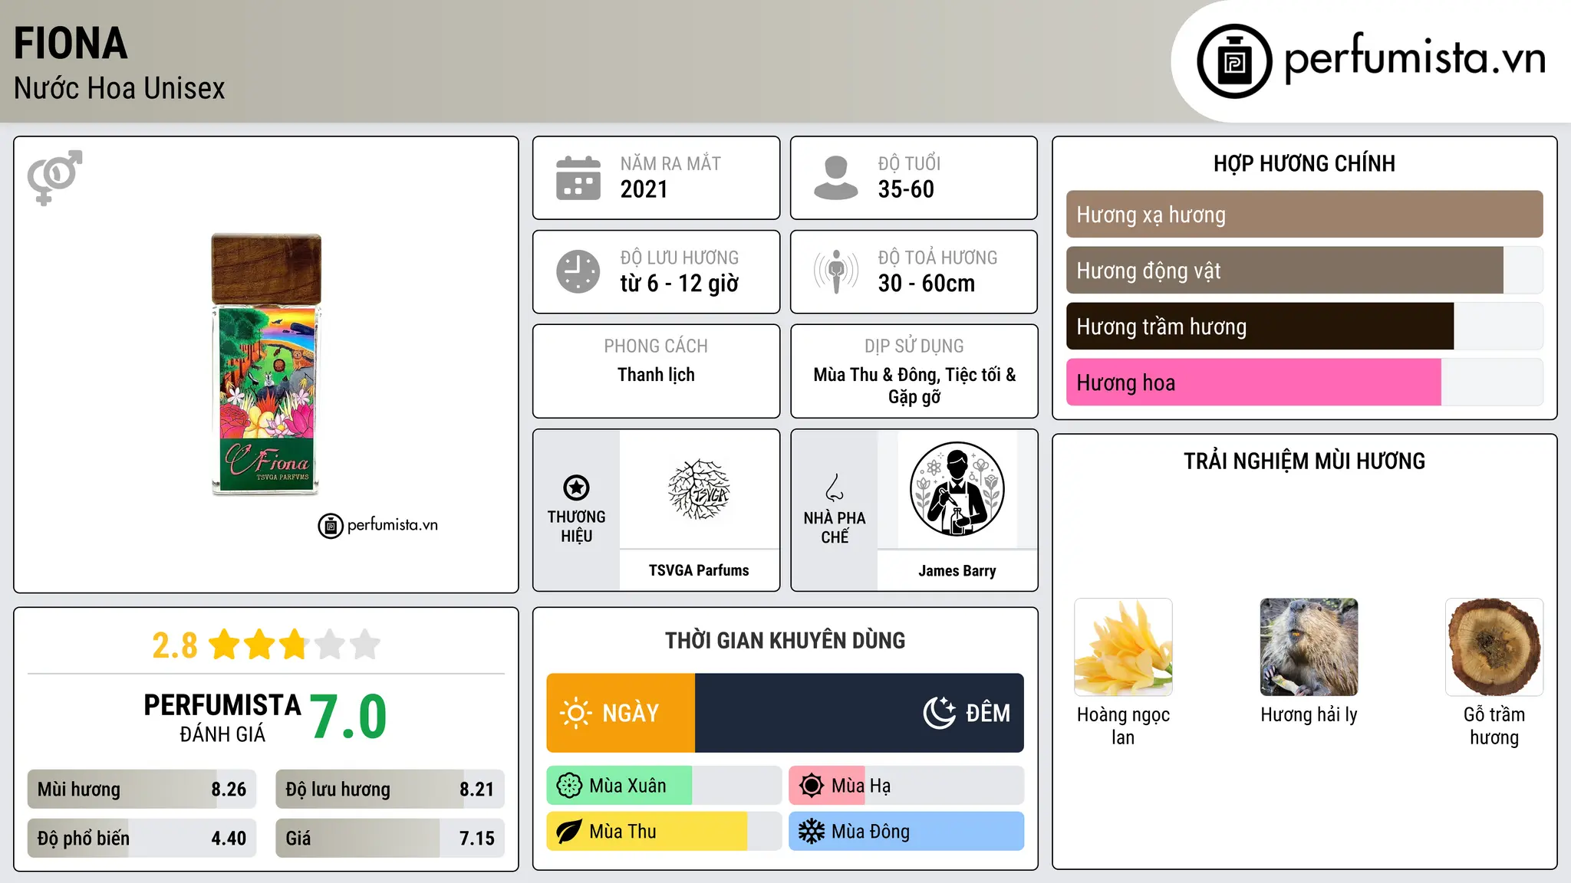The height and width of the screenshot is (883, 1571).
Task: Click the five-star rating row
Action: click(x=295, y=645)
